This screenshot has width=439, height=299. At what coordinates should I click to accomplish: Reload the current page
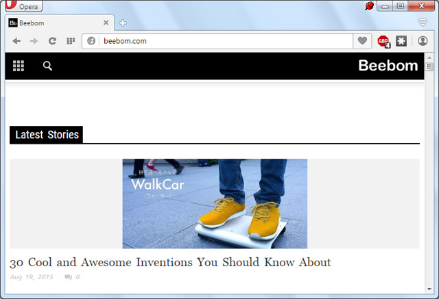pyautogui.click(x=52, y=41)
